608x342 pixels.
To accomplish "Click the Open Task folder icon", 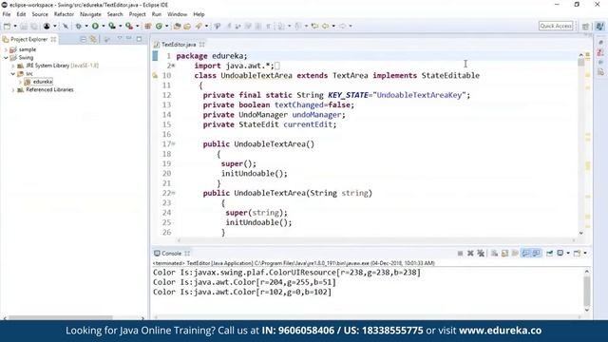I will coord(187,26).
